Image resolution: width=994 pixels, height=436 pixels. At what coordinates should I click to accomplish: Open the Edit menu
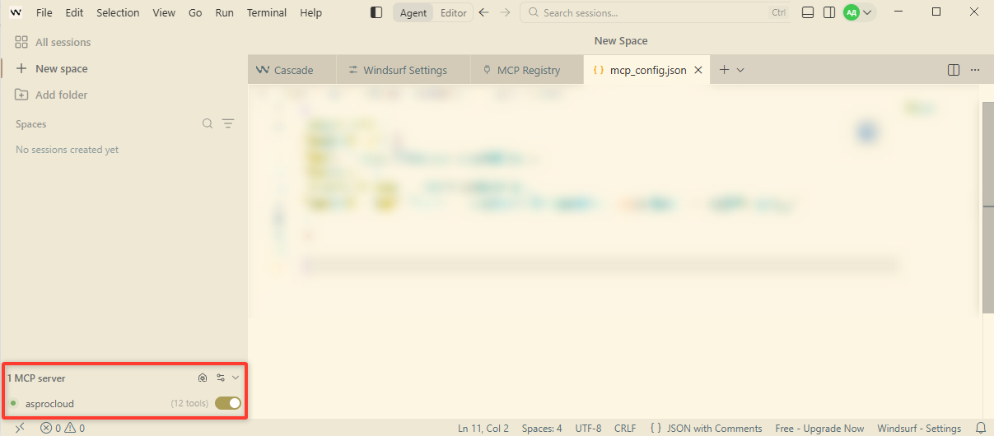click(74, 12)
